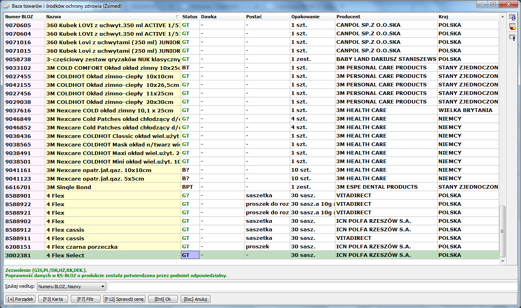Click the Postać column header
Image resolution: width=521 pixels, height=308 pixels.
coord(267,17)
